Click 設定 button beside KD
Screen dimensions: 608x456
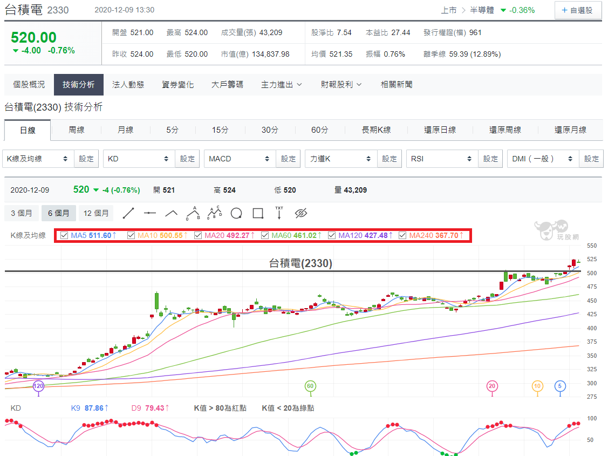[x=187, y=159]
